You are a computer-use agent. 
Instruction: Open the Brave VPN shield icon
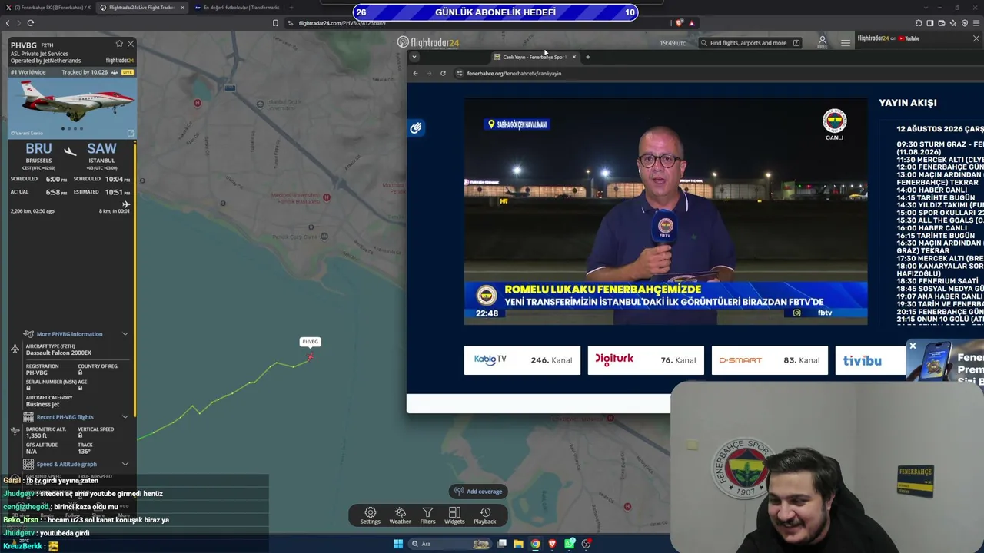(964, 23)
